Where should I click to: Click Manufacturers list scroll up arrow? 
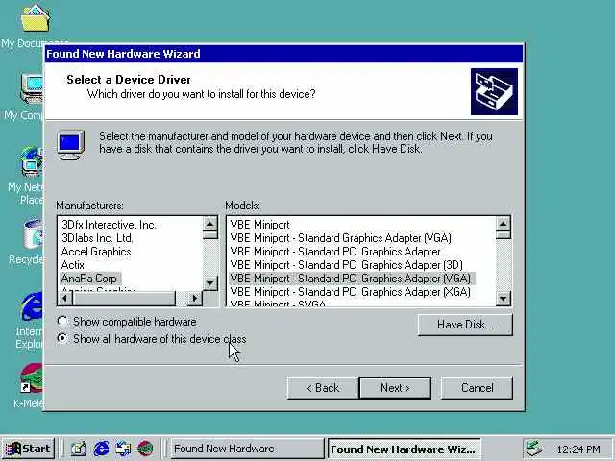tap(210, 224)
